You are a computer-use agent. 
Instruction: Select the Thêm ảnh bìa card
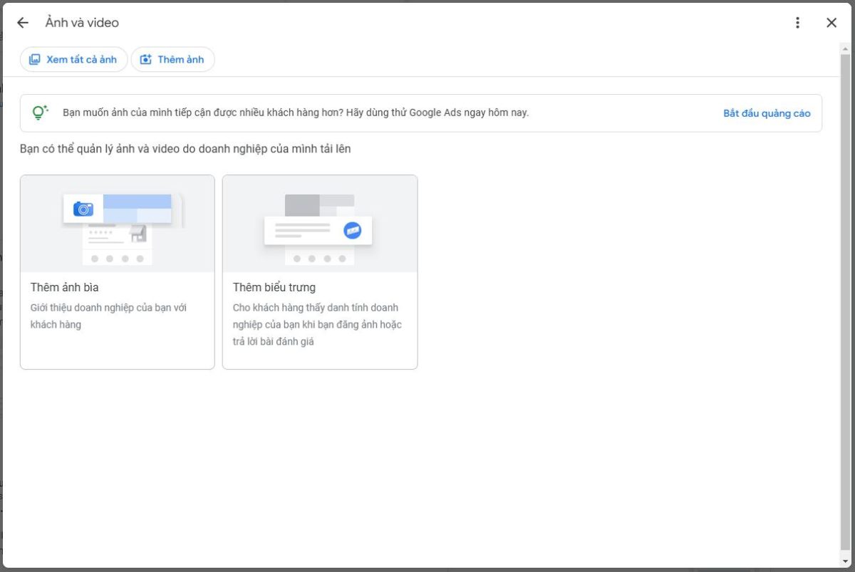[117, 271]
